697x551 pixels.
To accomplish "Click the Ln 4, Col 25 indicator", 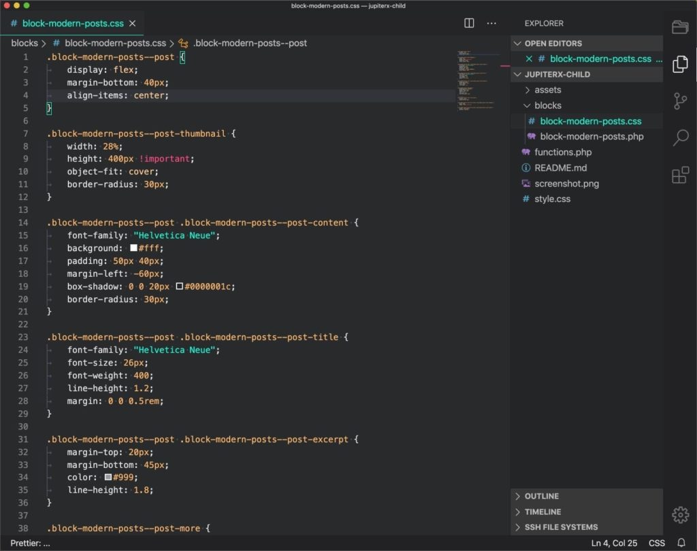I will [x=615, y=543].
